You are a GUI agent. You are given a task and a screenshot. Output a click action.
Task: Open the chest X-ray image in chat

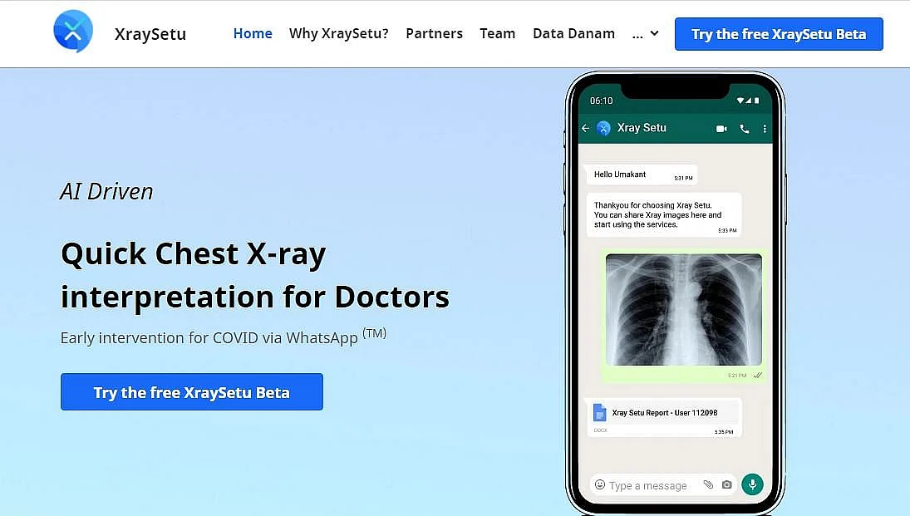pyautogui.click(x=684, y=310)
